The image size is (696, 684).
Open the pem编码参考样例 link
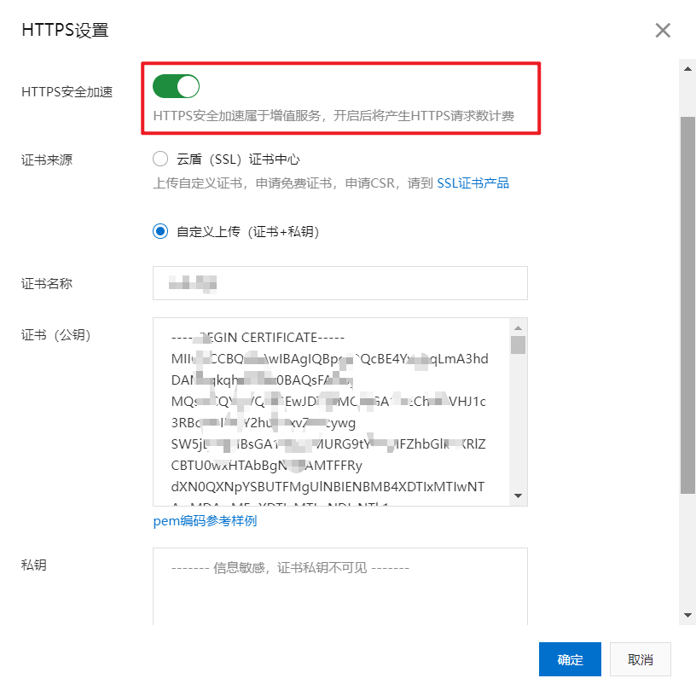[x=205, y=521]
